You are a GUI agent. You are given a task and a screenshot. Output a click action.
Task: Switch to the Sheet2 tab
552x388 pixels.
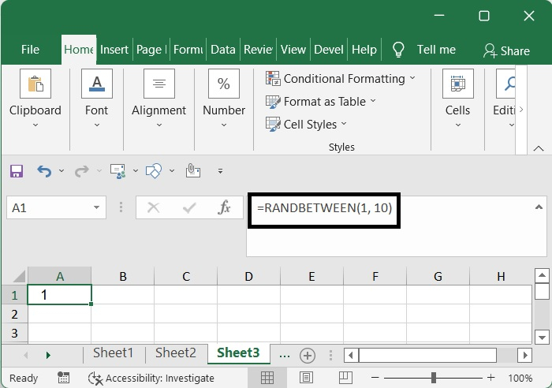tap(175, 353)
